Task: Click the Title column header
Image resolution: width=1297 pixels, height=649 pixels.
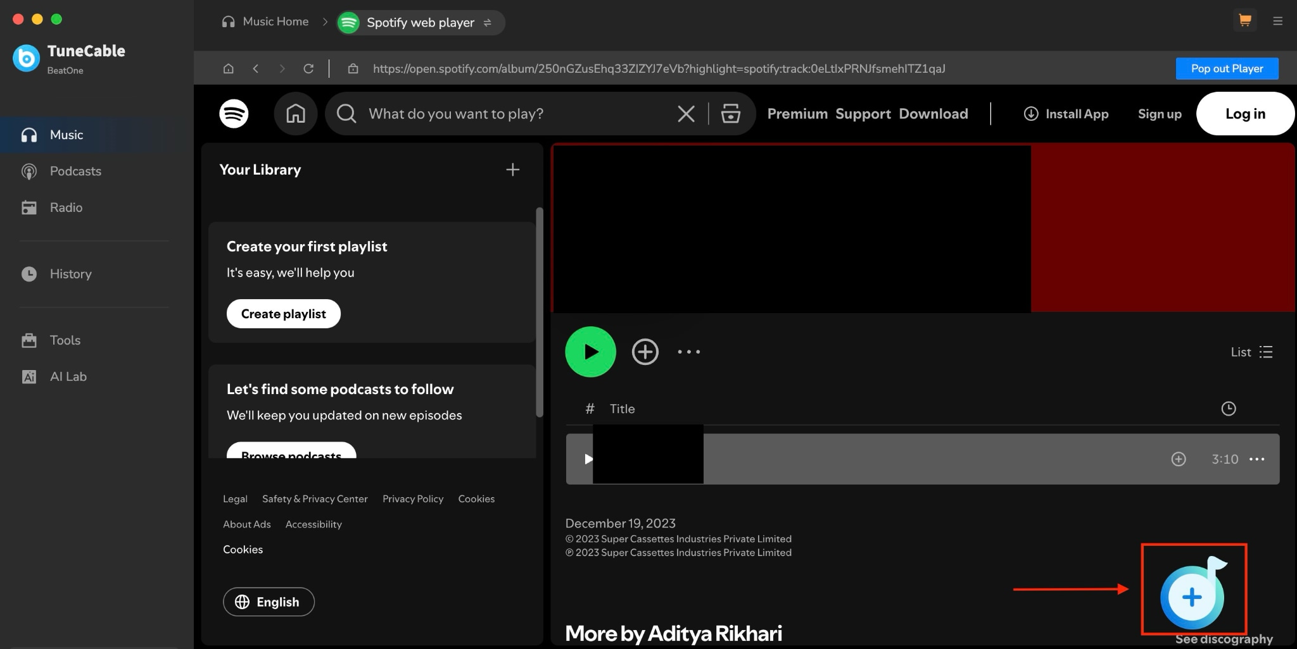Action: tap(622, 409)
